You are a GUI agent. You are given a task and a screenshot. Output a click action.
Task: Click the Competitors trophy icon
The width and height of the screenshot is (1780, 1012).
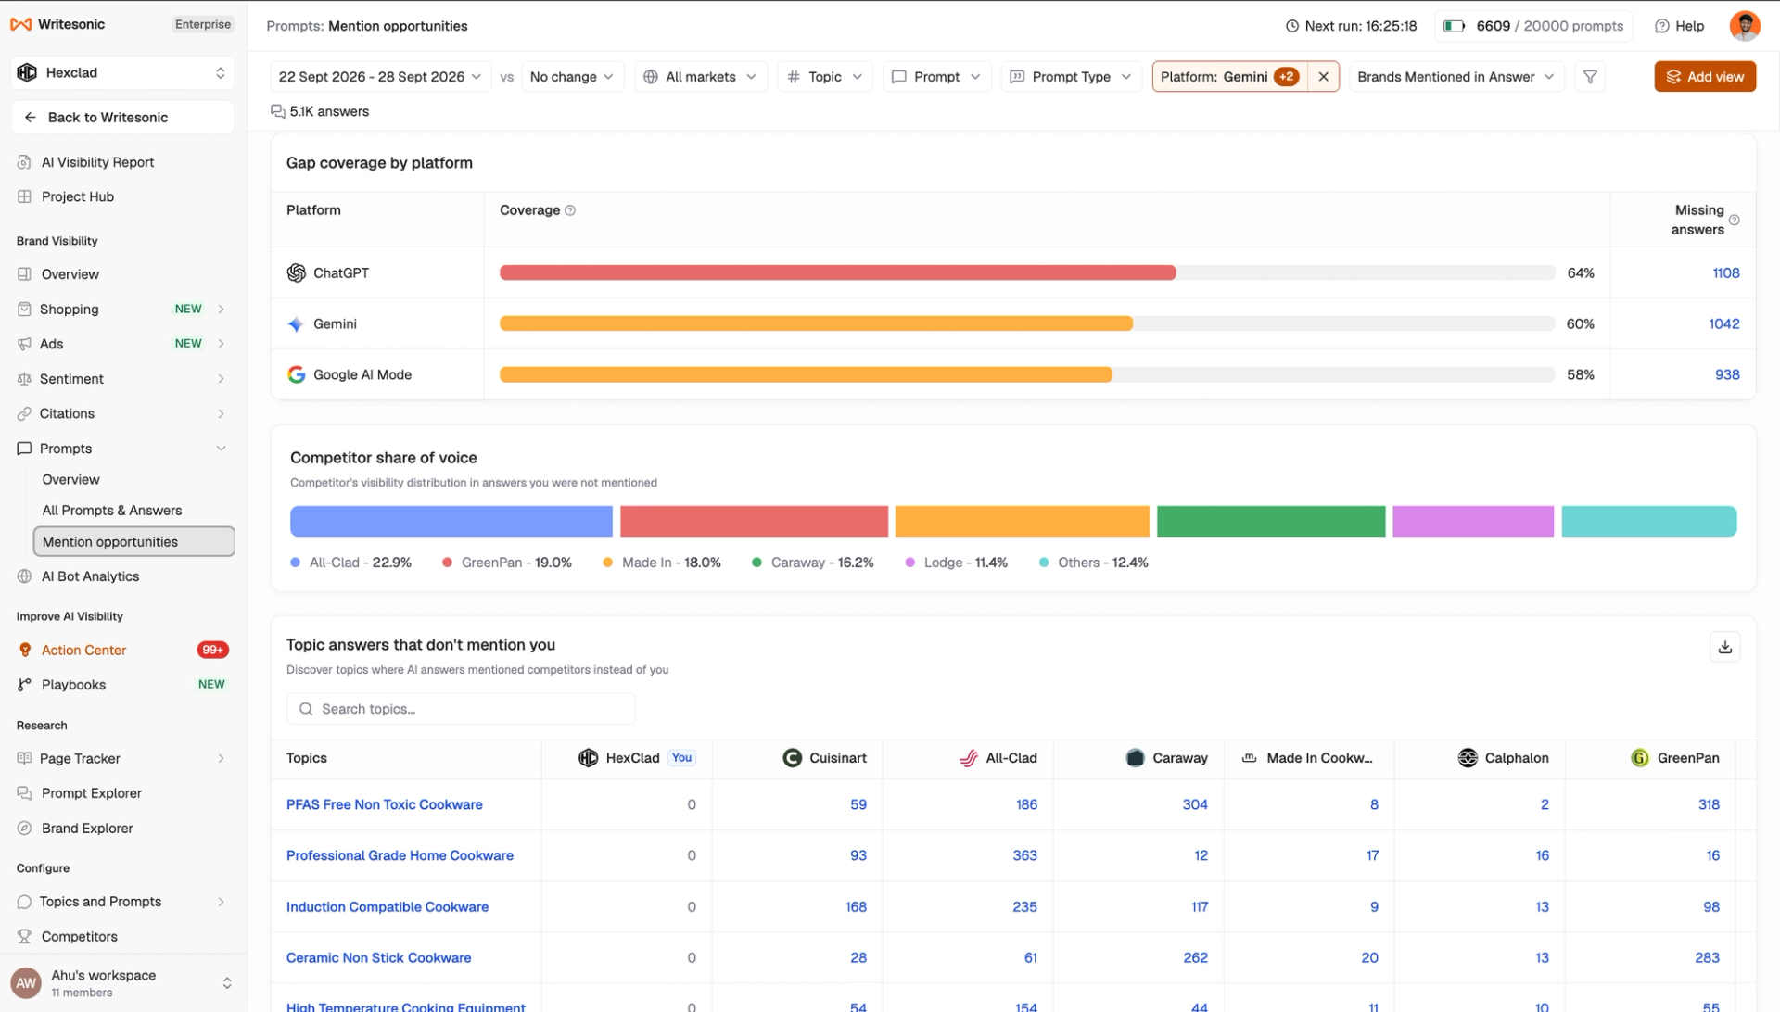pyautogui.click(x=25, y=937)
